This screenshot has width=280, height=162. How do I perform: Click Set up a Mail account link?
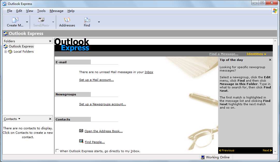click(x=97, y=80)
